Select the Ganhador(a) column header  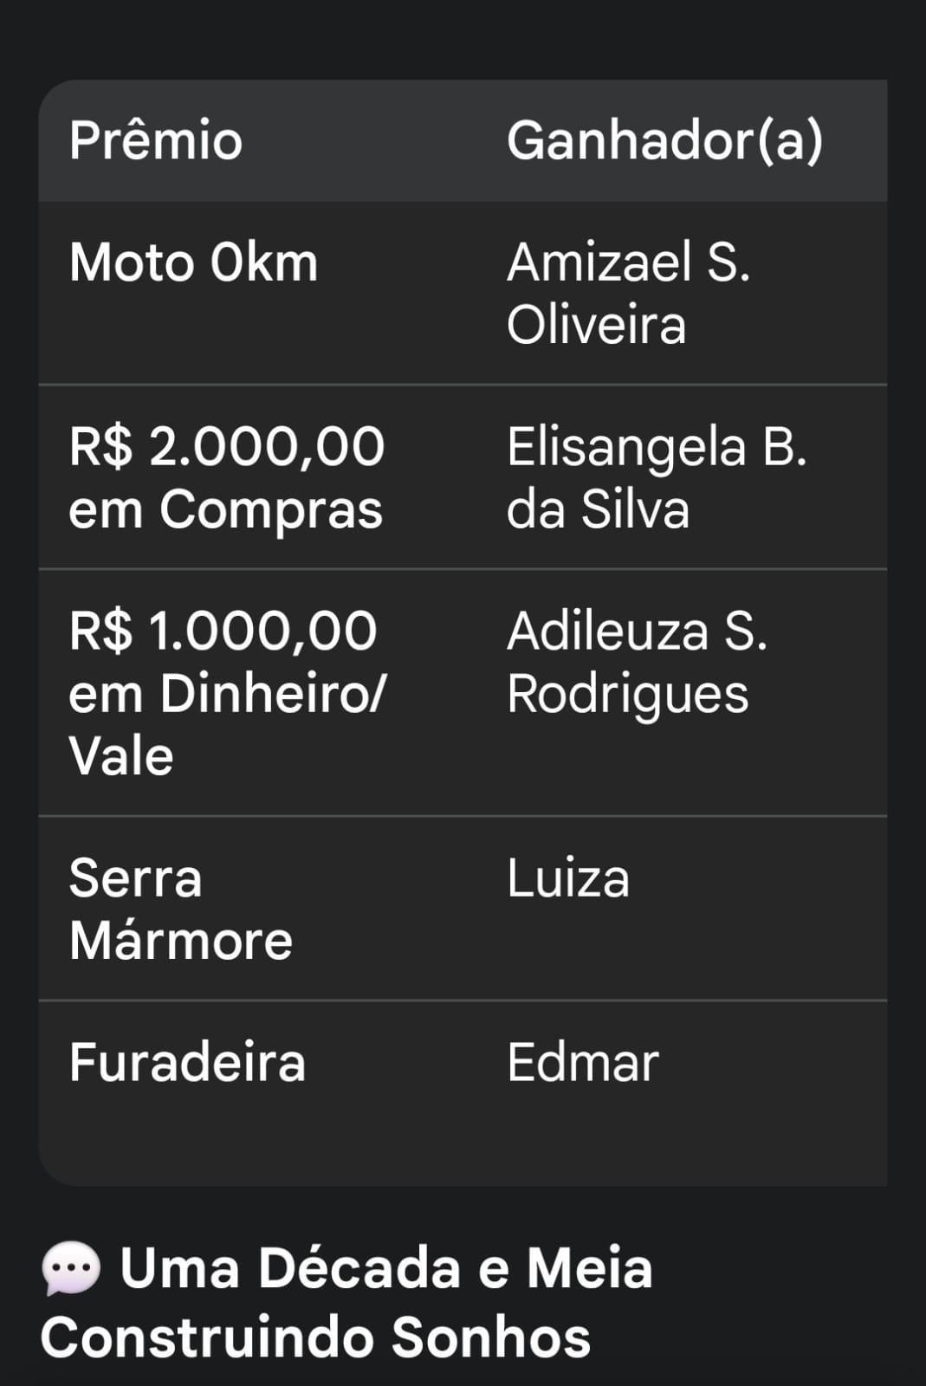click(664, 141)
